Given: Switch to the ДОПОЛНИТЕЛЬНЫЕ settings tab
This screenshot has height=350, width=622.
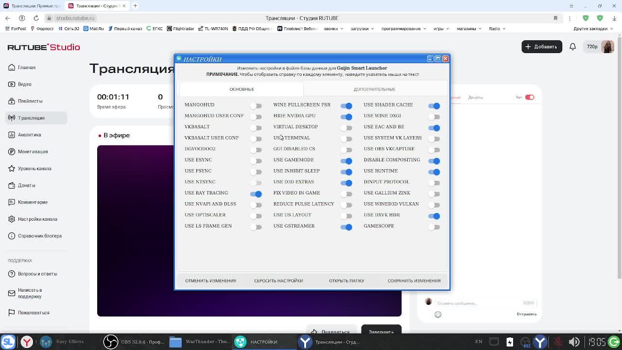Looking at the screenshot, I should tap(374, 89).
